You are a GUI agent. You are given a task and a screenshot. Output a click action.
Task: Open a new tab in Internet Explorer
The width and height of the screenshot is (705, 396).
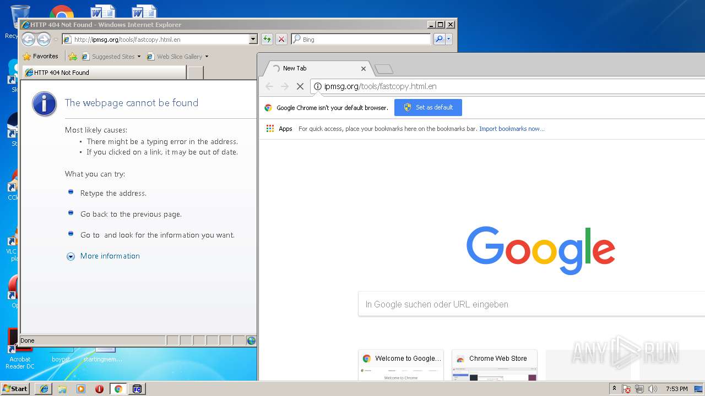click(x=195, y=73)
